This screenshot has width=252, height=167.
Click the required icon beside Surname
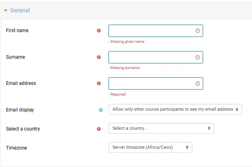click(99, 57)
